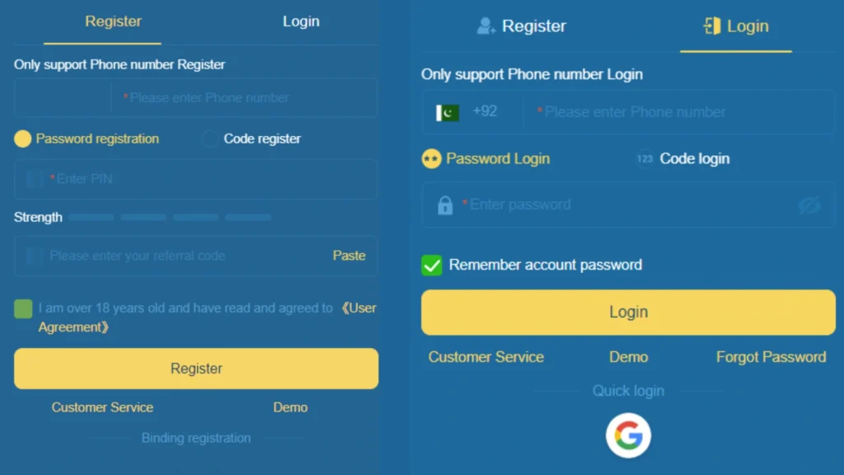Click the yellow Login button

(628, 313)
